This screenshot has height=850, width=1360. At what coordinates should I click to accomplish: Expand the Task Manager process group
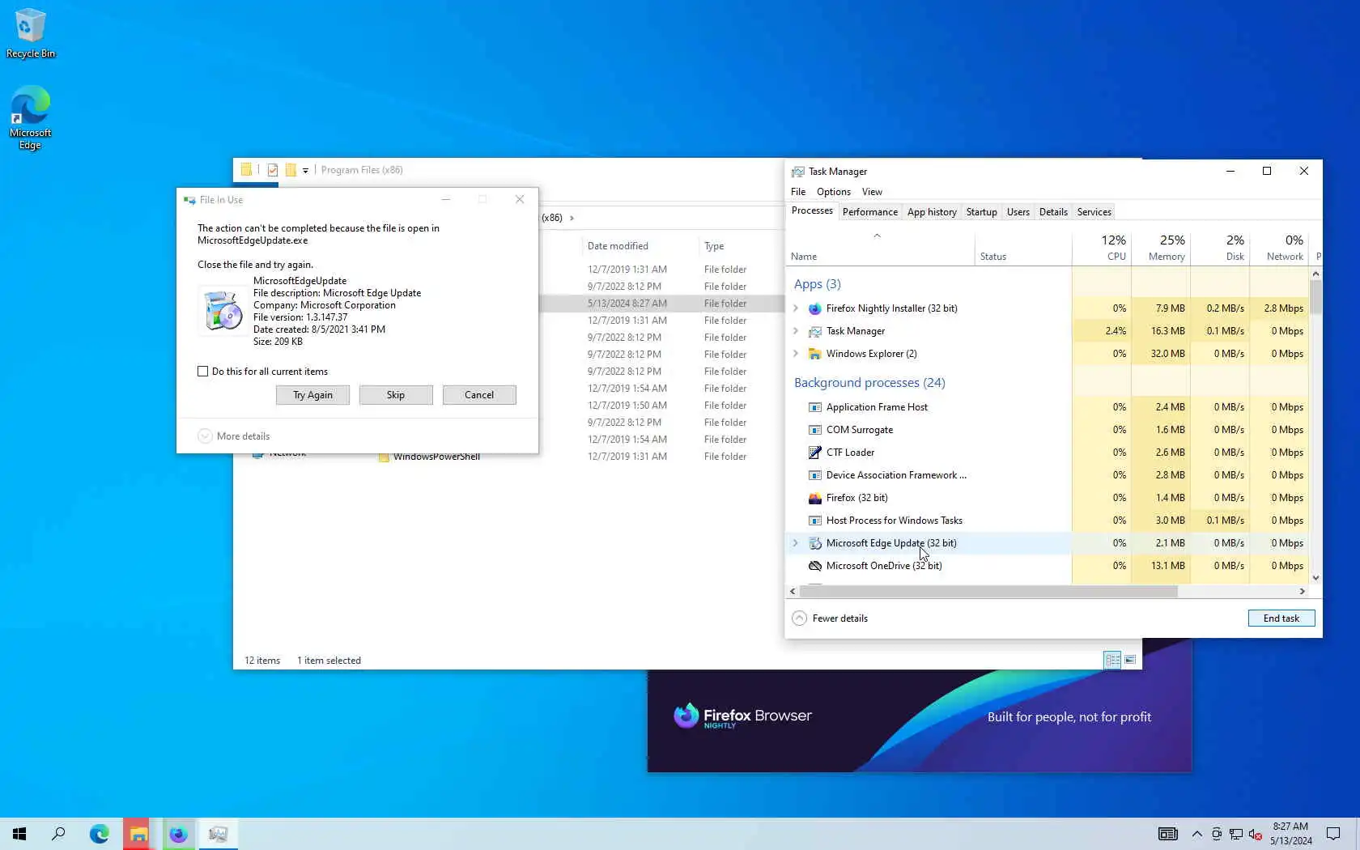click(796, 331)
